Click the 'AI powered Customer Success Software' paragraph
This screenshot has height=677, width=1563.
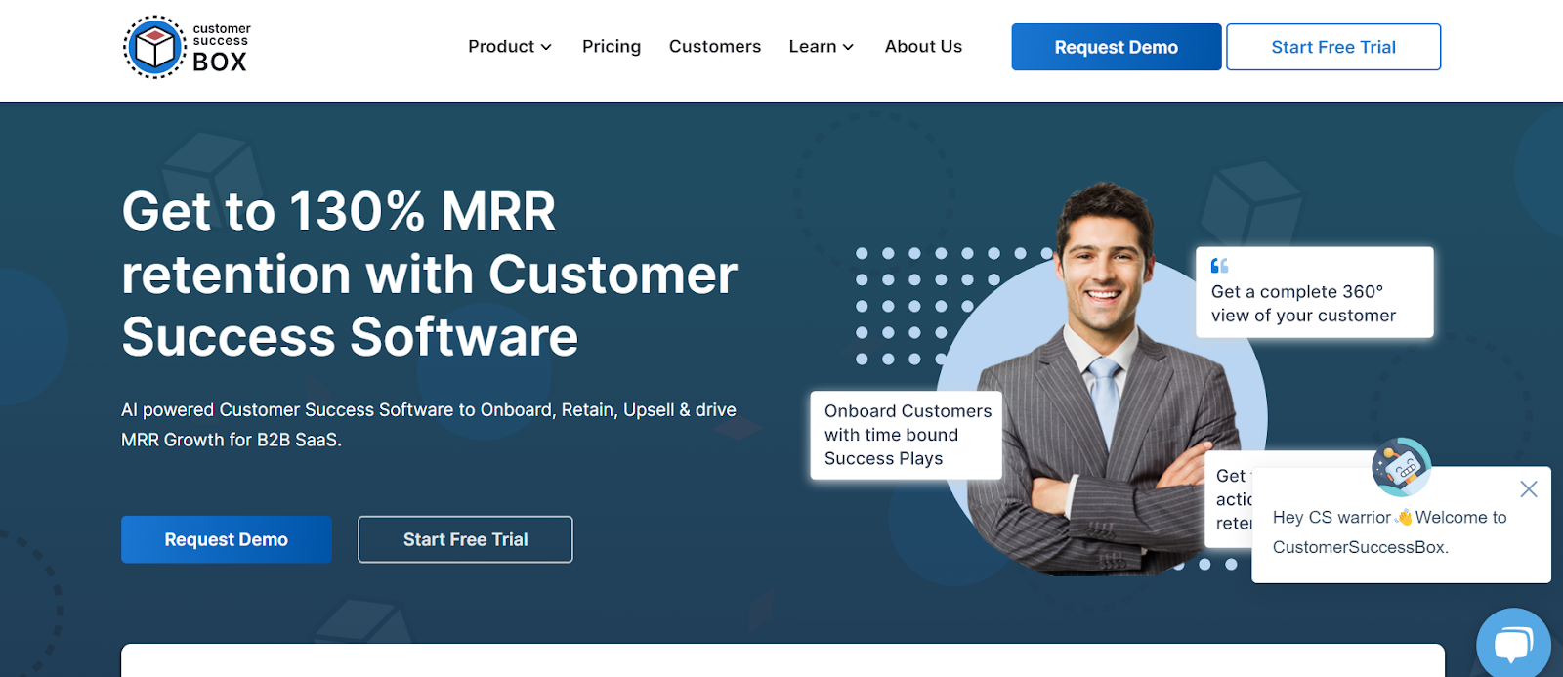pyautogui.click(x=429, y=425)
